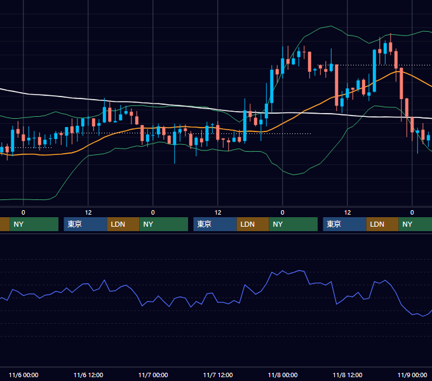Screen dimensions: 432x381
Task: Select the 東京 session bar on 11/7
Action: point(215,224)
